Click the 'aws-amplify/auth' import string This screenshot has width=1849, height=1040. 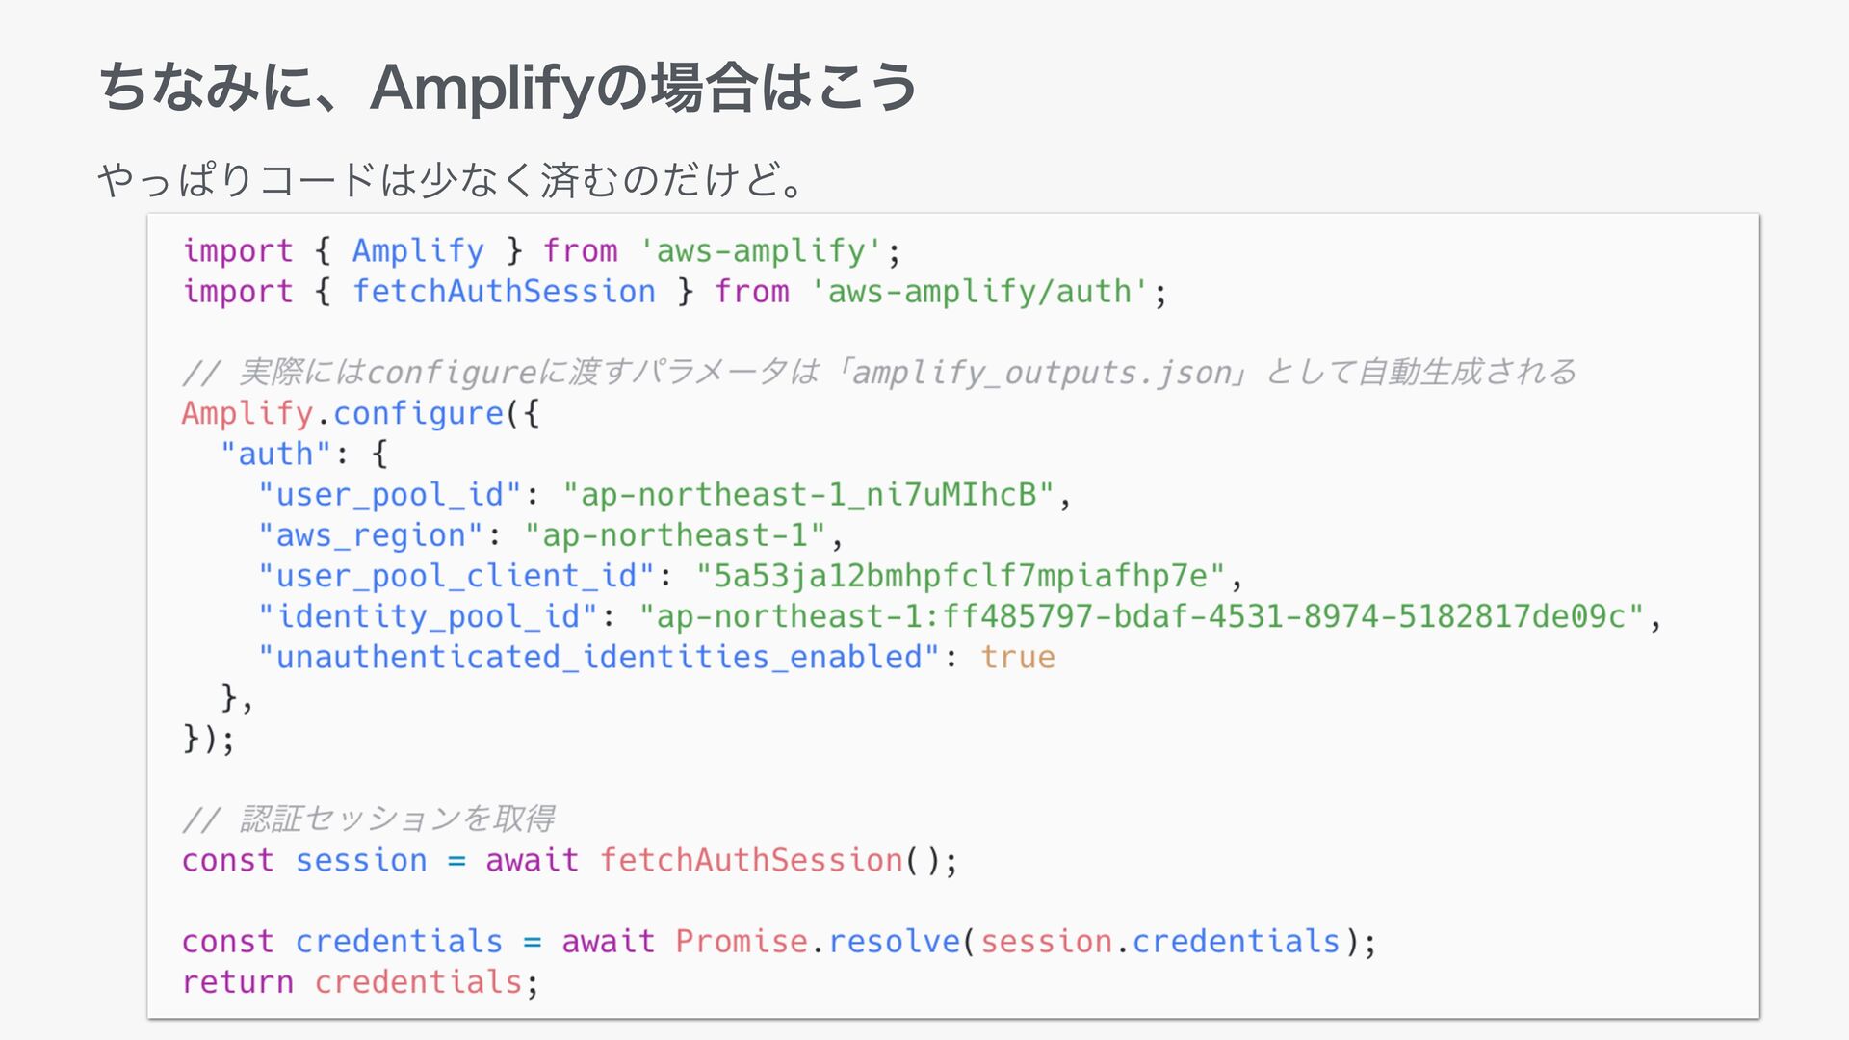[x=979, y=292]
